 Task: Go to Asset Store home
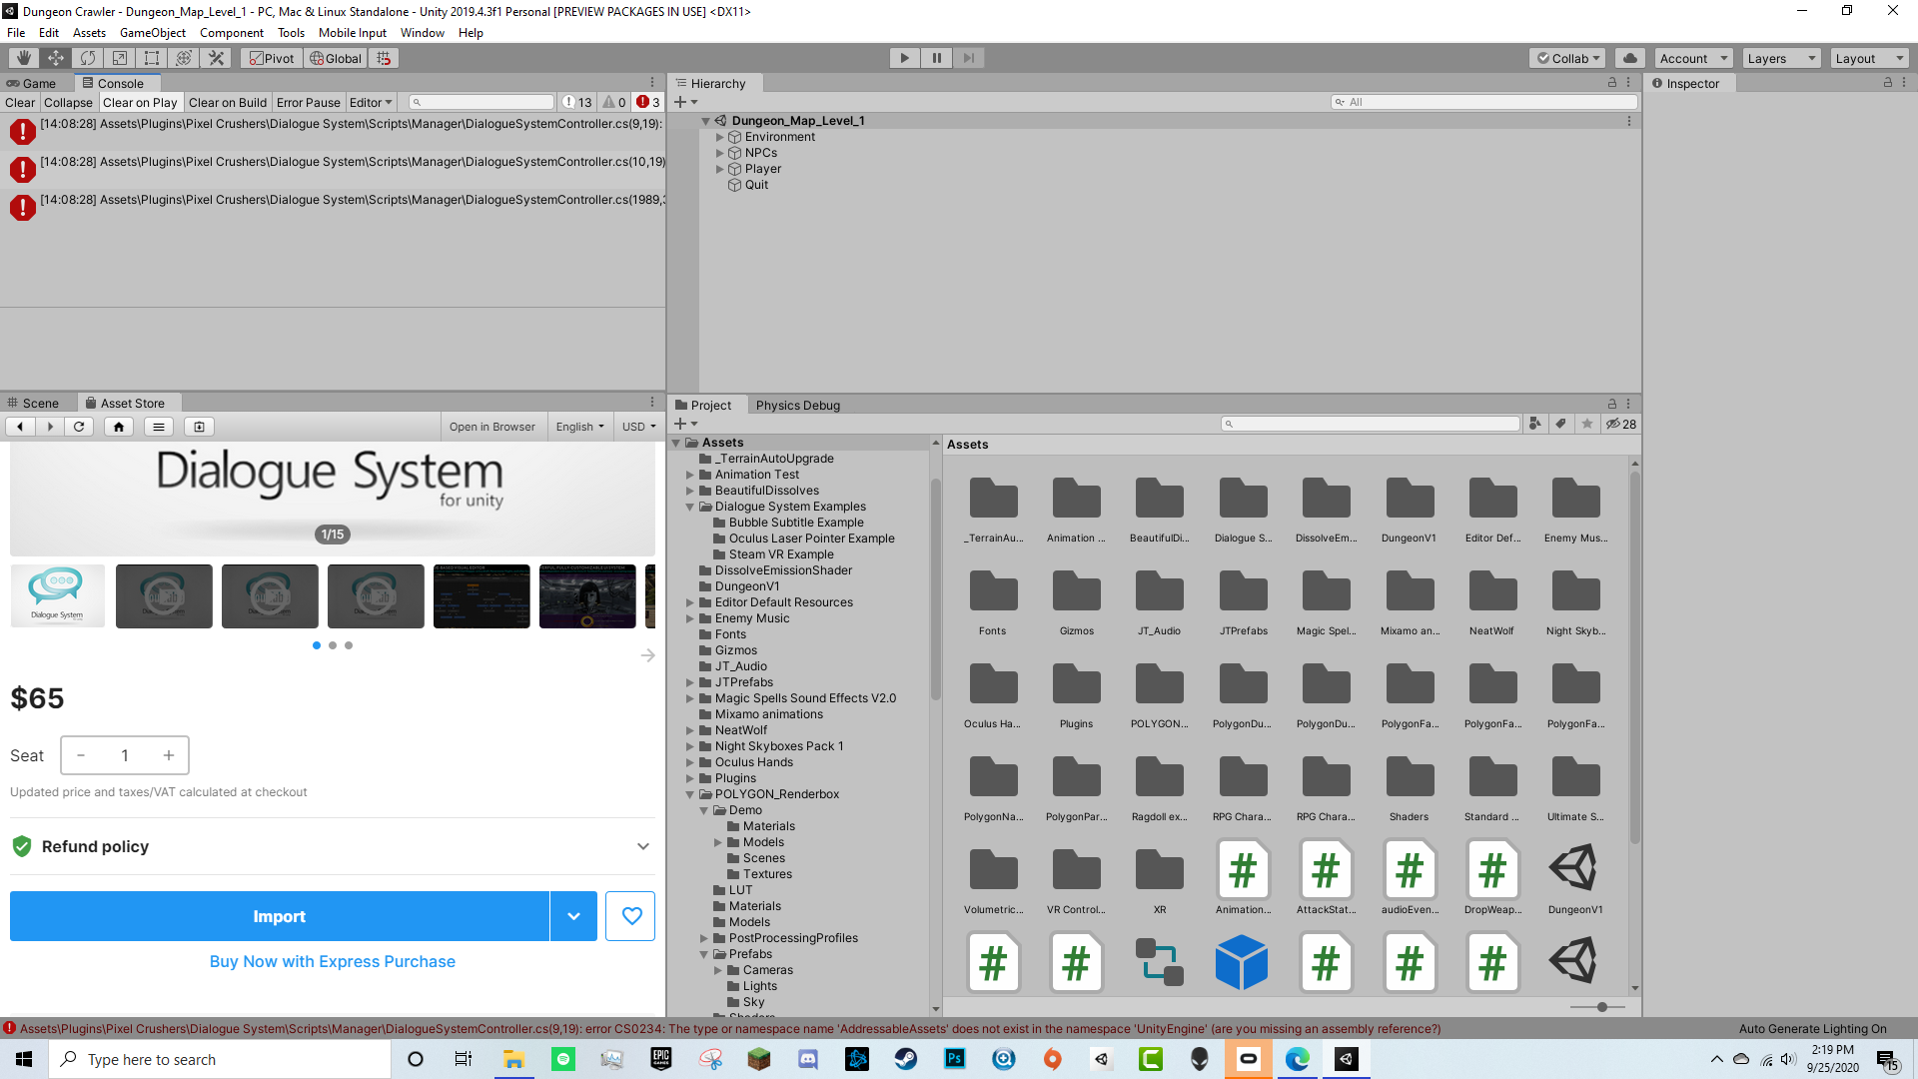pyautogui.click(x=119, y=427)
